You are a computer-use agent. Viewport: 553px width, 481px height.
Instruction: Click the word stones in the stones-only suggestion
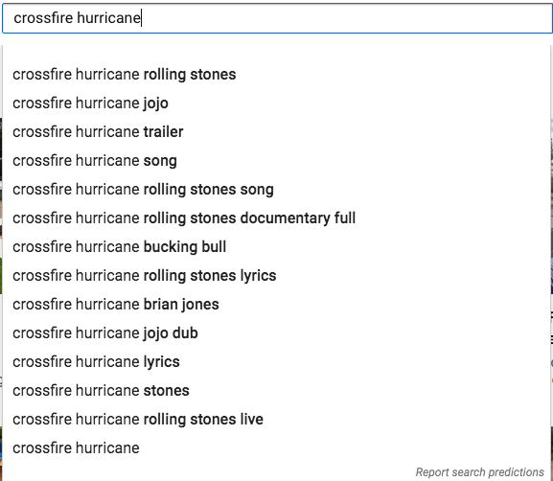pyautogui.click(x=166, y=391)
